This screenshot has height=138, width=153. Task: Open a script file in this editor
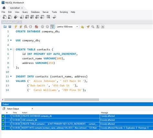point(5,27)
